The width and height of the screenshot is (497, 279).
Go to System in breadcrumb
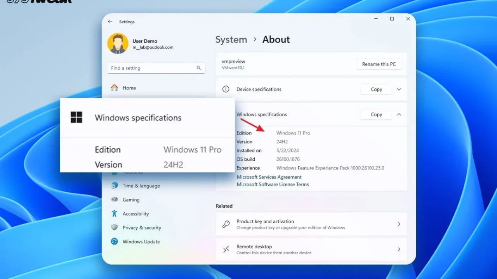coord(231,40)
